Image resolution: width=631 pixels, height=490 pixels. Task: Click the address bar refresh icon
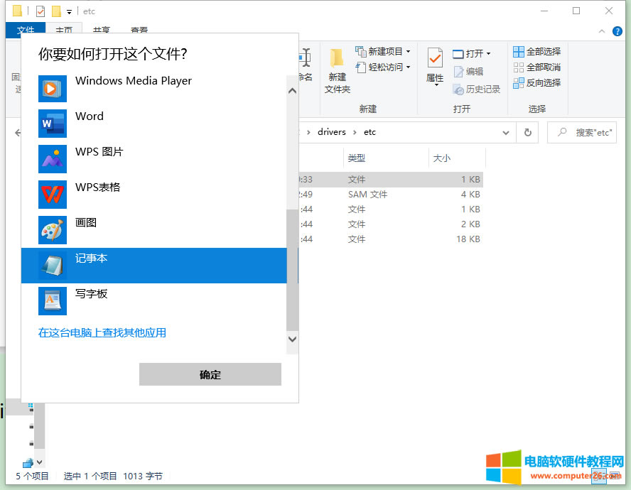[527, 133]
